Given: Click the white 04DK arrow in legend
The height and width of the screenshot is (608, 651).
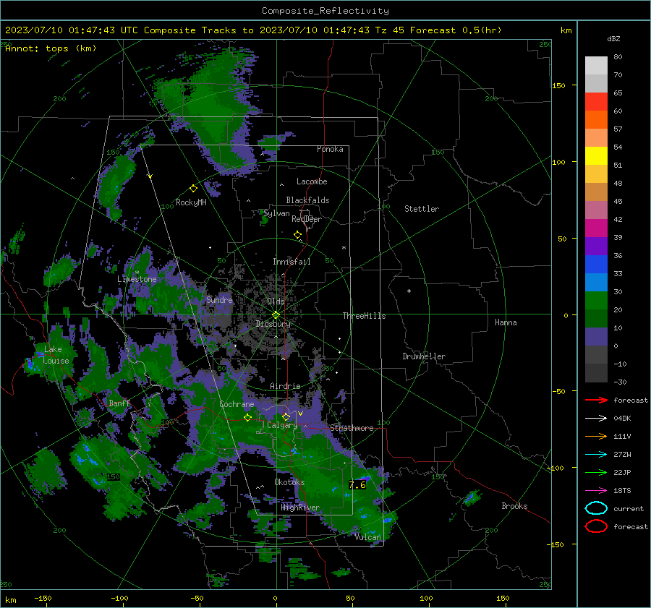Looking at the screenshot, I should (x=596, y=418).
